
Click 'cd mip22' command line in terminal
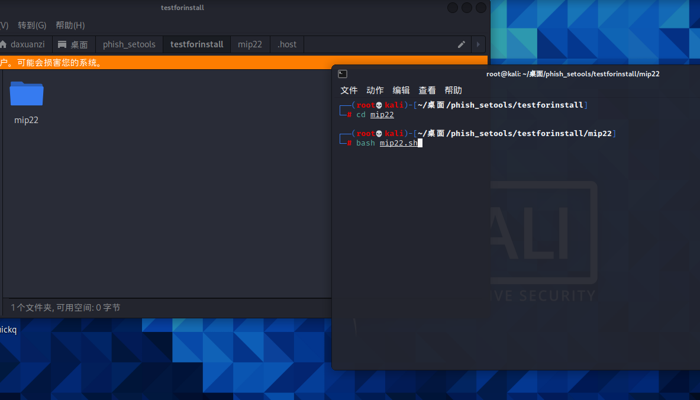pyautogui.click(x=375, y=115)
